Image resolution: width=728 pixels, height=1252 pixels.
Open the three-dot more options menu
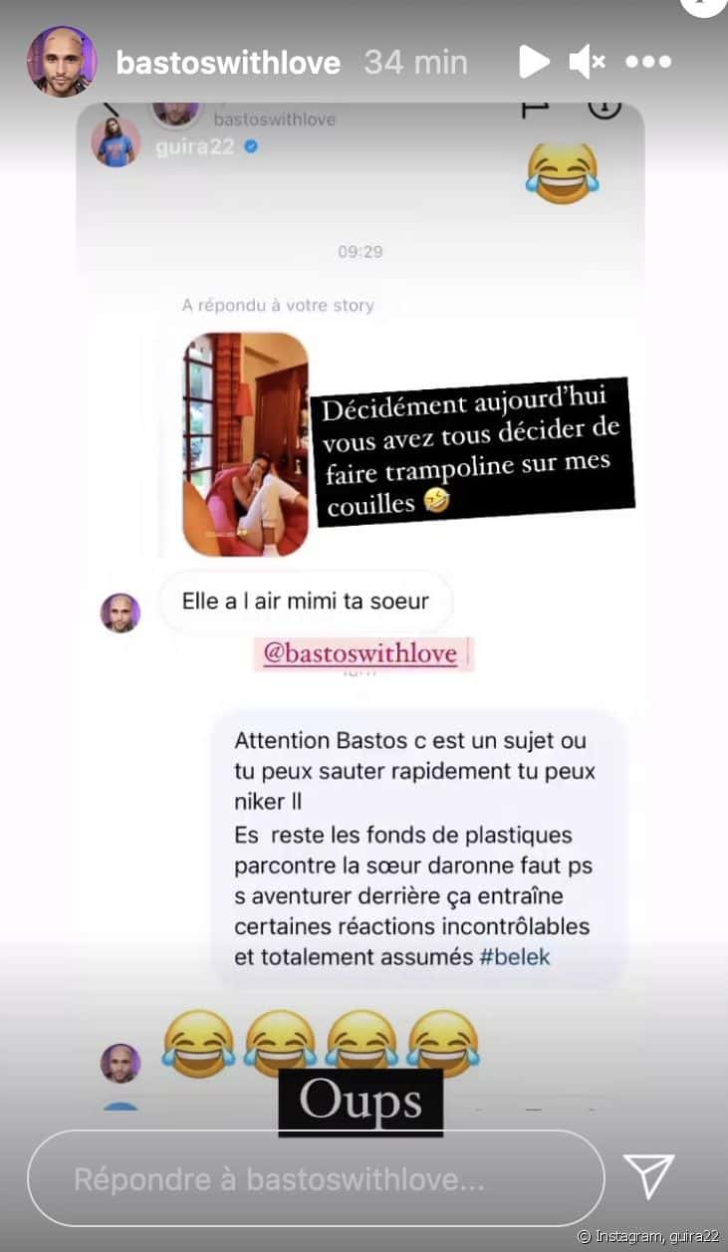tap(649, 62)
